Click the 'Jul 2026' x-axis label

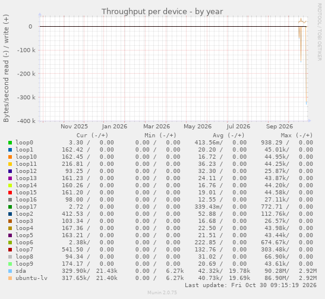pos(238,127)
